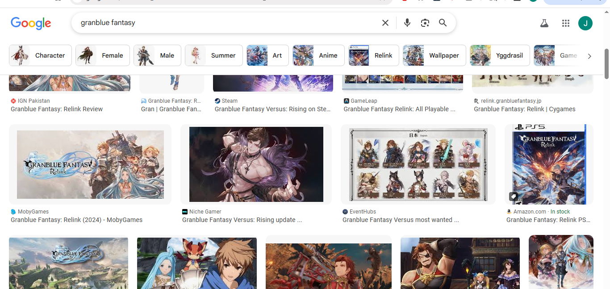
Task: Filter images by Relink chip
Action: pos(374,55)
